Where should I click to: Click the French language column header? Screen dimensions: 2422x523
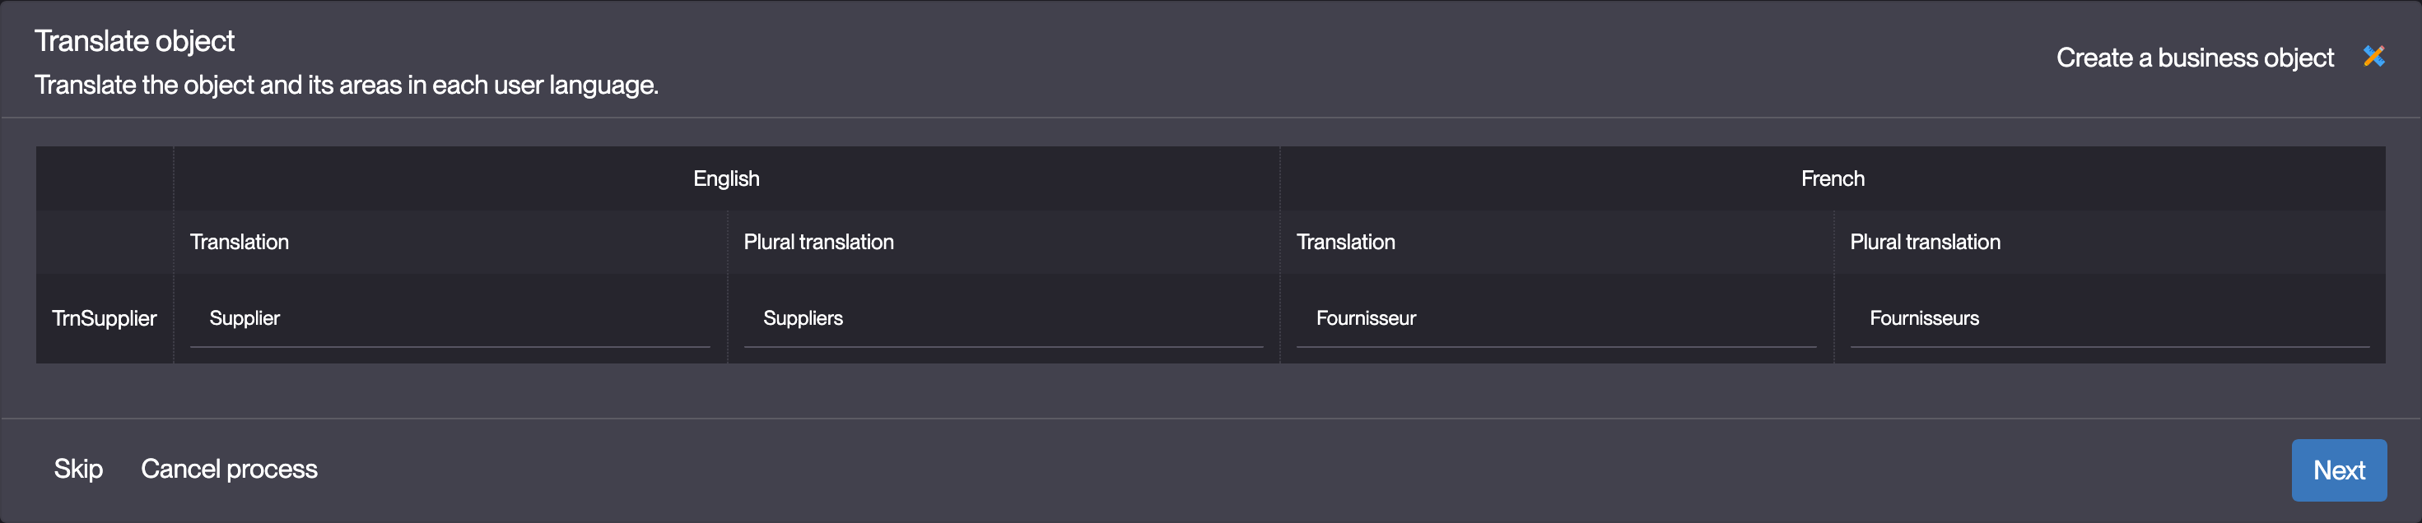pos(1832,178)
